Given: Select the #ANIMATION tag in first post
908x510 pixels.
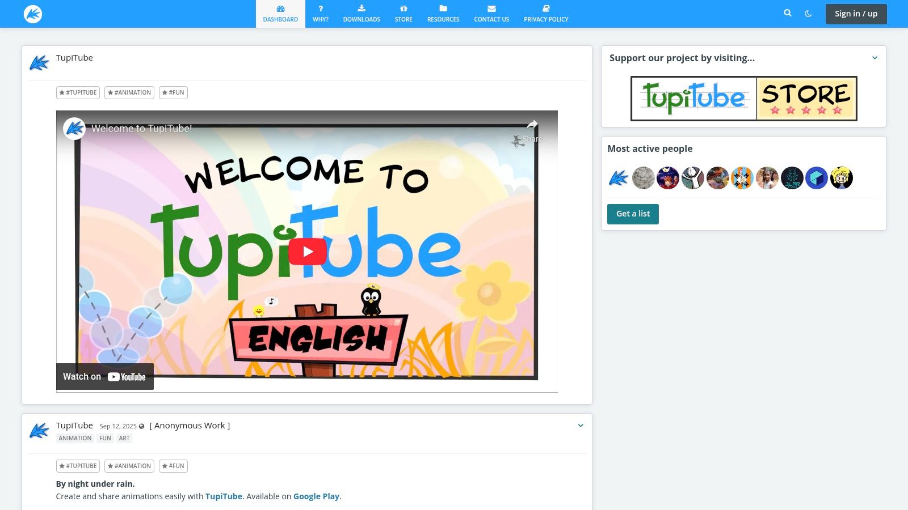Looking at the screenshot, I should tap(129, 92).
